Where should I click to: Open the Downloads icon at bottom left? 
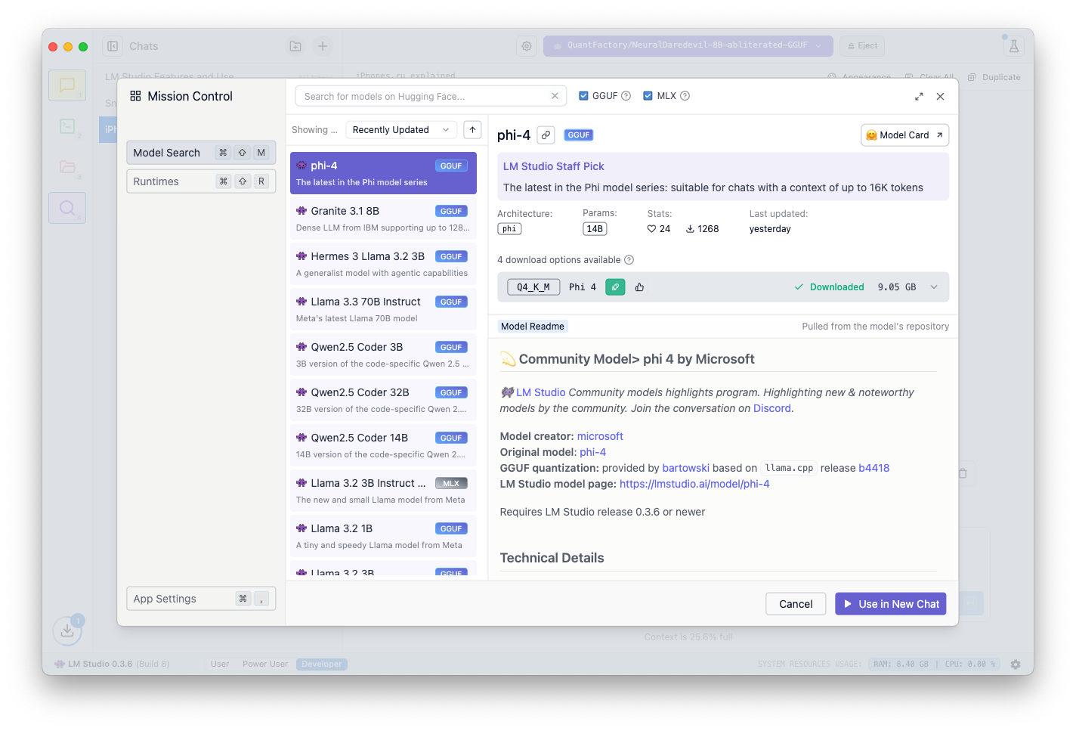[x=67, y=630]
